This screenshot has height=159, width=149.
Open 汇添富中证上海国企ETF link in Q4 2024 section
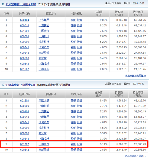(21, 4)
